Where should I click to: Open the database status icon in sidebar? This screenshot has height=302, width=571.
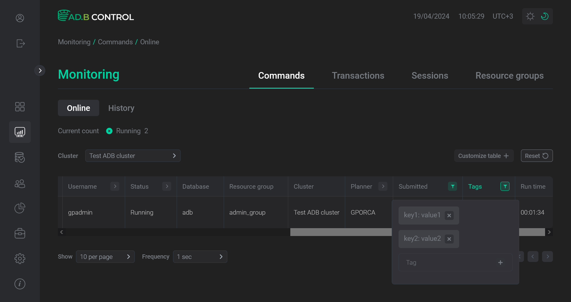(20, 157)
